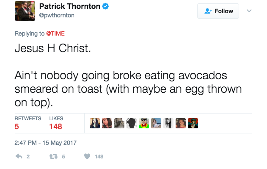The image size is (267, 169).
Task: Click the green cartoon sunglasses avatar
Action: click(x=144, y=123)
